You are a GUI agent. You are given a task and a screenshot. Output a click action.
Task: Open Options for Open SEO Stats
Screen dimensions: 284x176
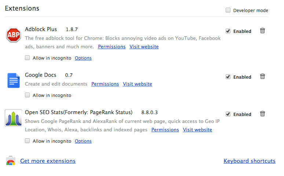tap(83, 141)
